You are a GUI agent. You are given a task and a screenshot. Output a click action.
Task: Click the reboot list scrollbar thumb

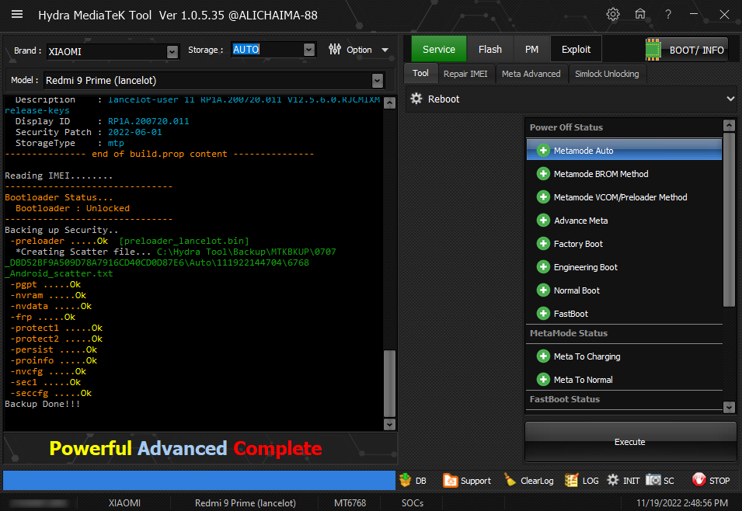729,220
